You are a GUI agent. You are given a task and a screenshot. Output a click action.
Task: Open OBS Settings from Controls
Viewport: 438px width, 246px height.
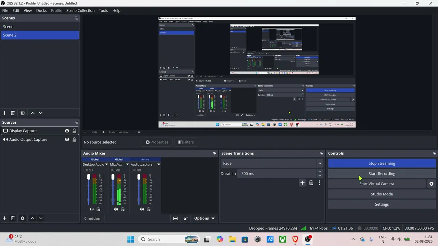point(382,204)
